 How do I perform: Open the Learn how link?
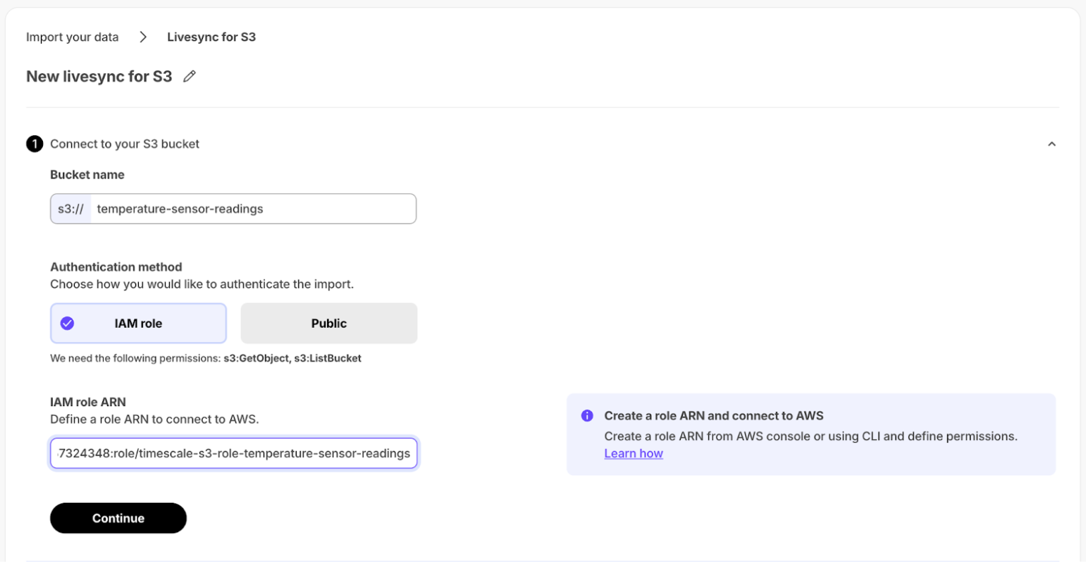[x=634, y=453]
